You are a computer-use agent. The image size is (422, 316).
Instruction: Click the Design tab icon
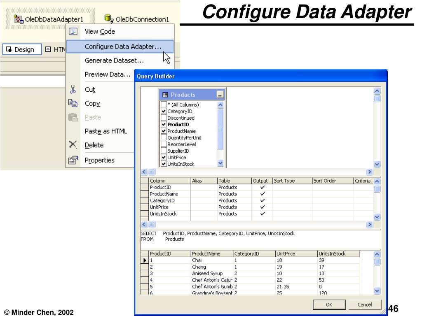(9, 49)
